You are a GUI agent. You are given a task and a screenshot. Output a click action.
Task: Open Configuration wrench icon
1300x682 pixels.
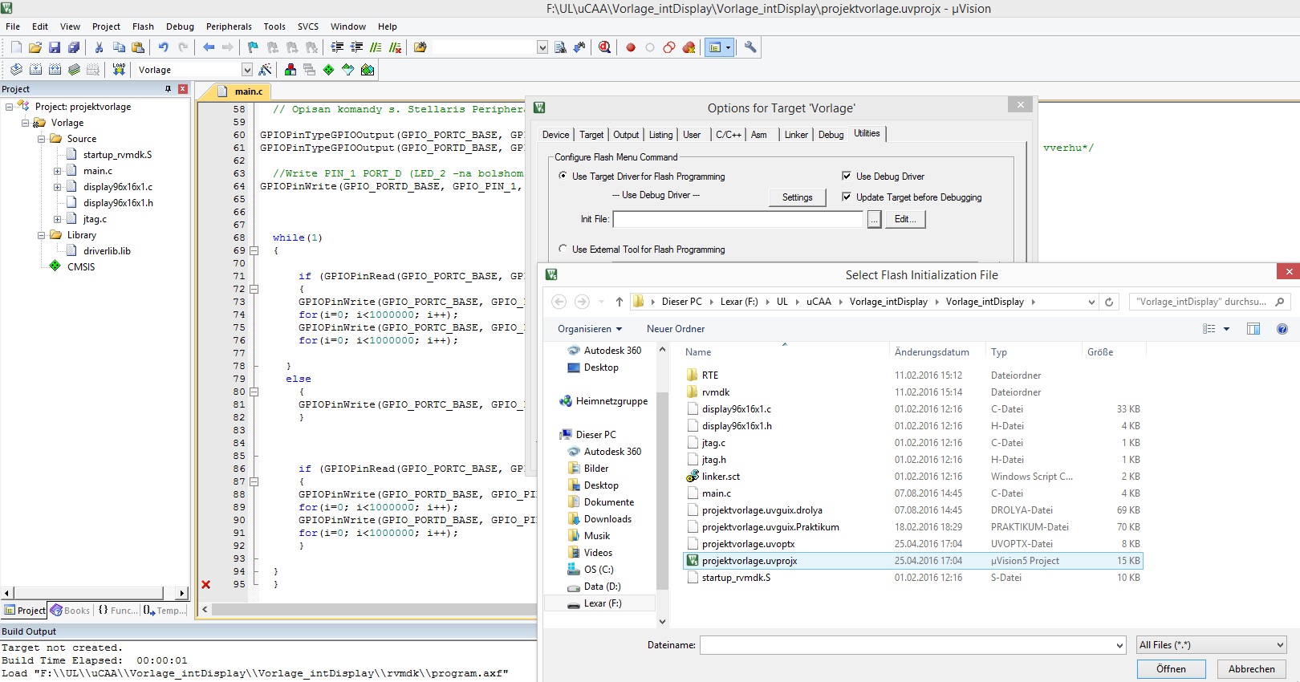750,48
